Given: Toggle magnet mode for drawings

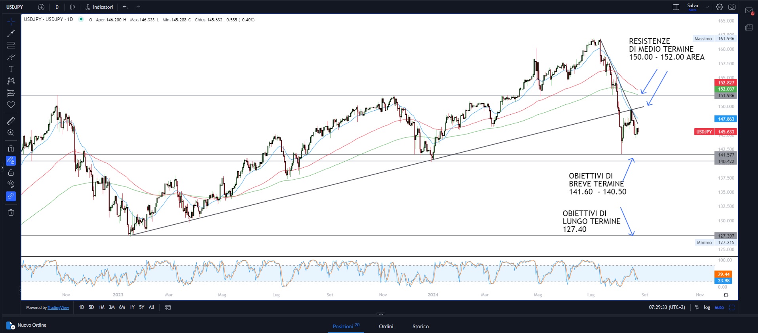Looking at the screenshot, I should [x=11, y=148].
